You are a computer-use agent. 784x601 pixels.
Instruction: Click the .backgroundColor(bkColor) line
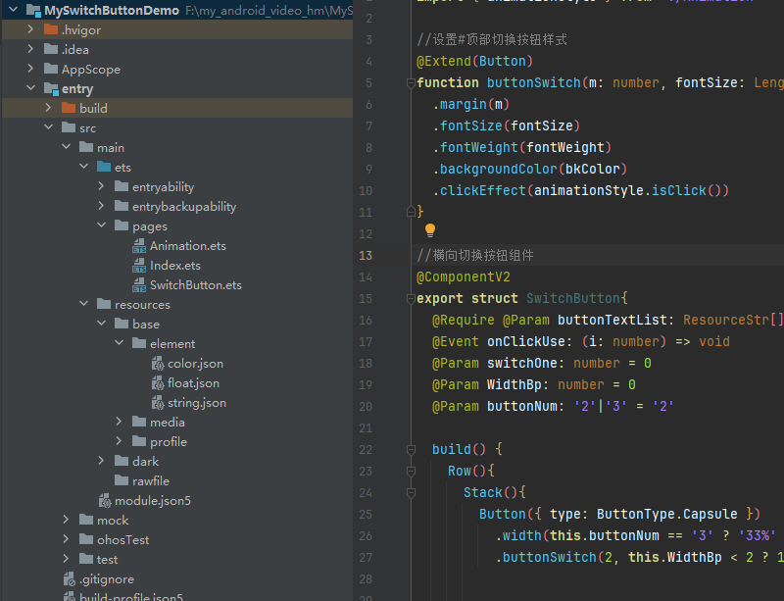tap(529, 170)
